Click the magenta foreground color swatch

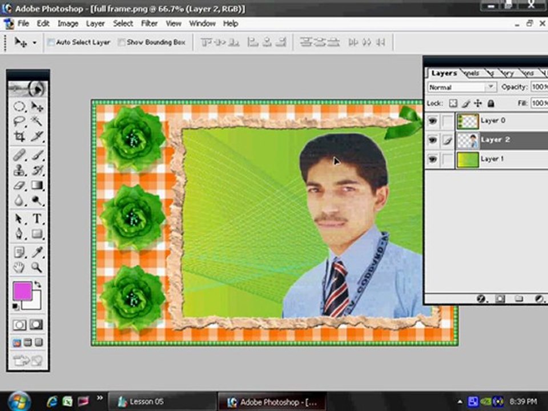(22, 291)
